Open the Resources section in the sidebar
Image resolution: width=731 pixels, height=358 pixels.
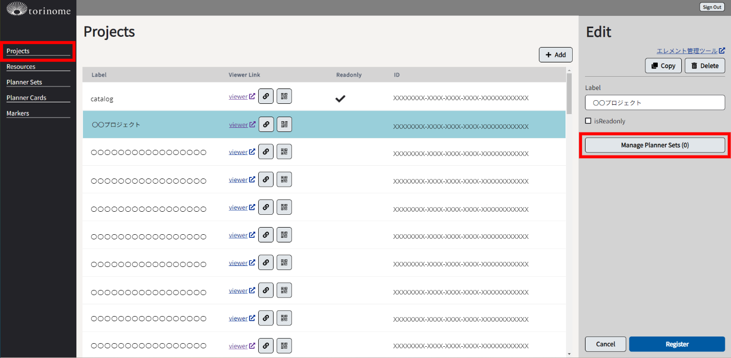21,66
